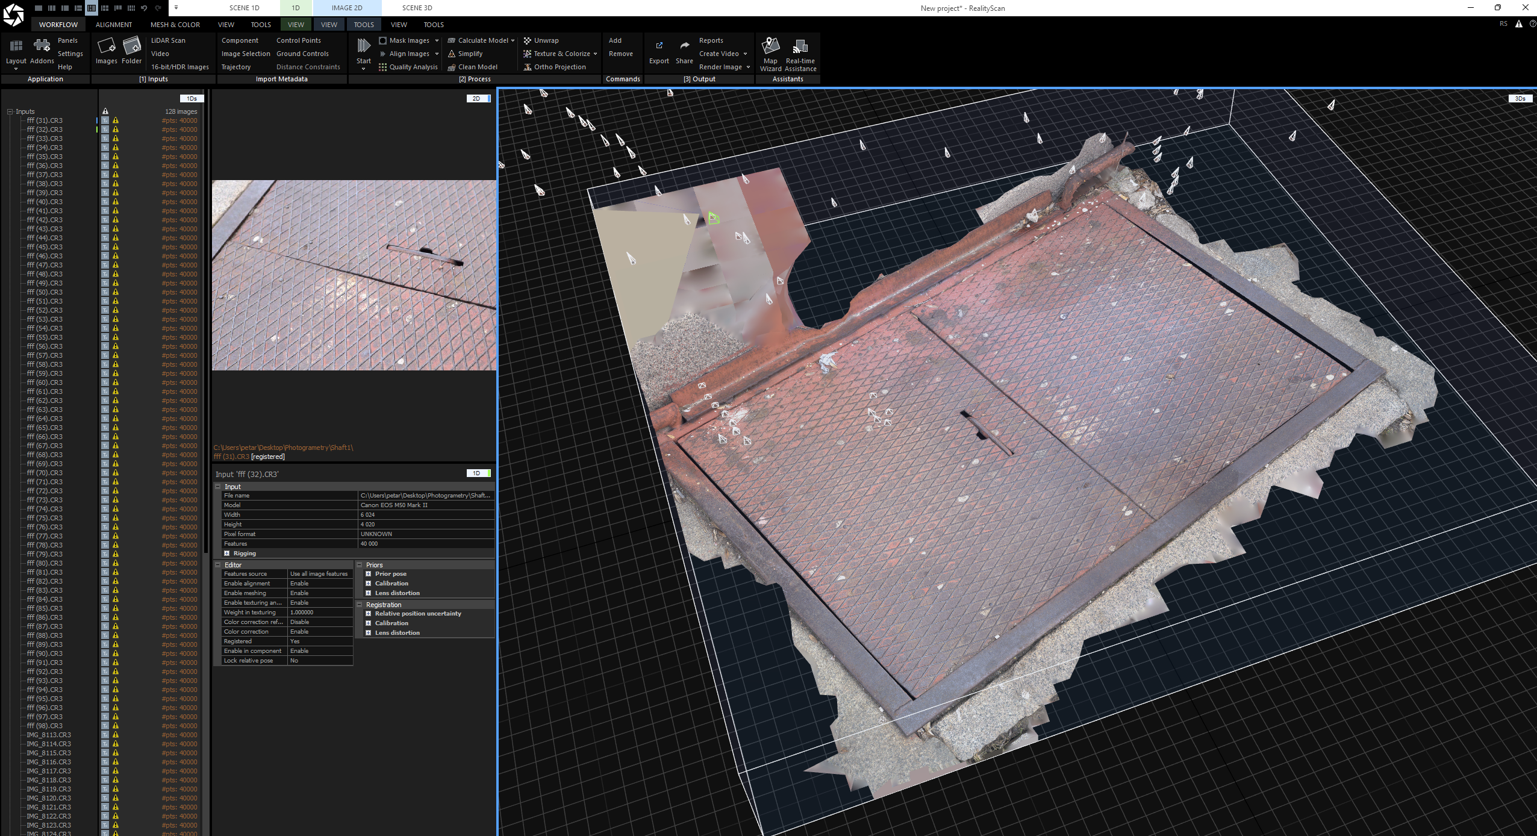
Task: Toggle Enable meshing value field
Action: 319,593
